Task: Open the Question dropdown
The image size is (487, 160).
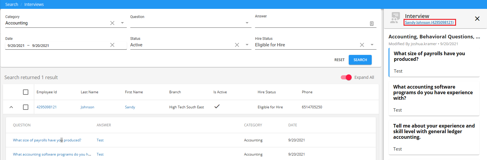Action: click(247, 23)
